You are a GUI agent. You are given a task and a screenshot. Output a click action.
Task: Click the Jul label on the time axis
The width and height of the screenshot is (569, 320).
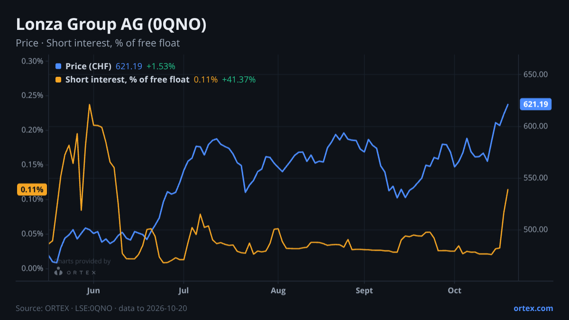pos(183,291)
